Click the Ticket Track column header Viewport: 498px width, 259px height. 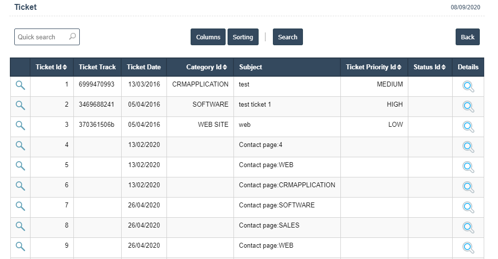click(x=97, y=67)
